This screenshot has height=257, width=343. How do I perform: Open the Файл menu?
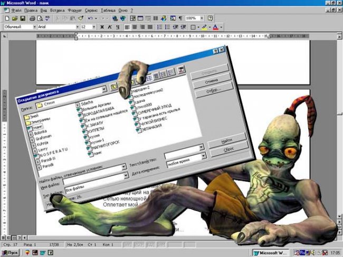pyautogui.click(x=16, y=10)
